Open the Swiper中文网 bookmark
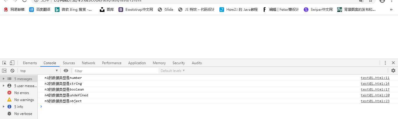This screenshot has width=398, height=119. pyautogui.click(x=318, y=10)
